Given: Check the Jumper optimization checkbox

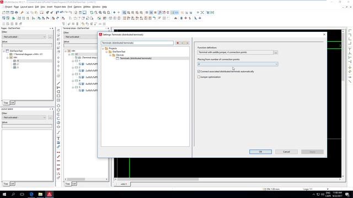Looking at the screenshot, I should 199,77.
